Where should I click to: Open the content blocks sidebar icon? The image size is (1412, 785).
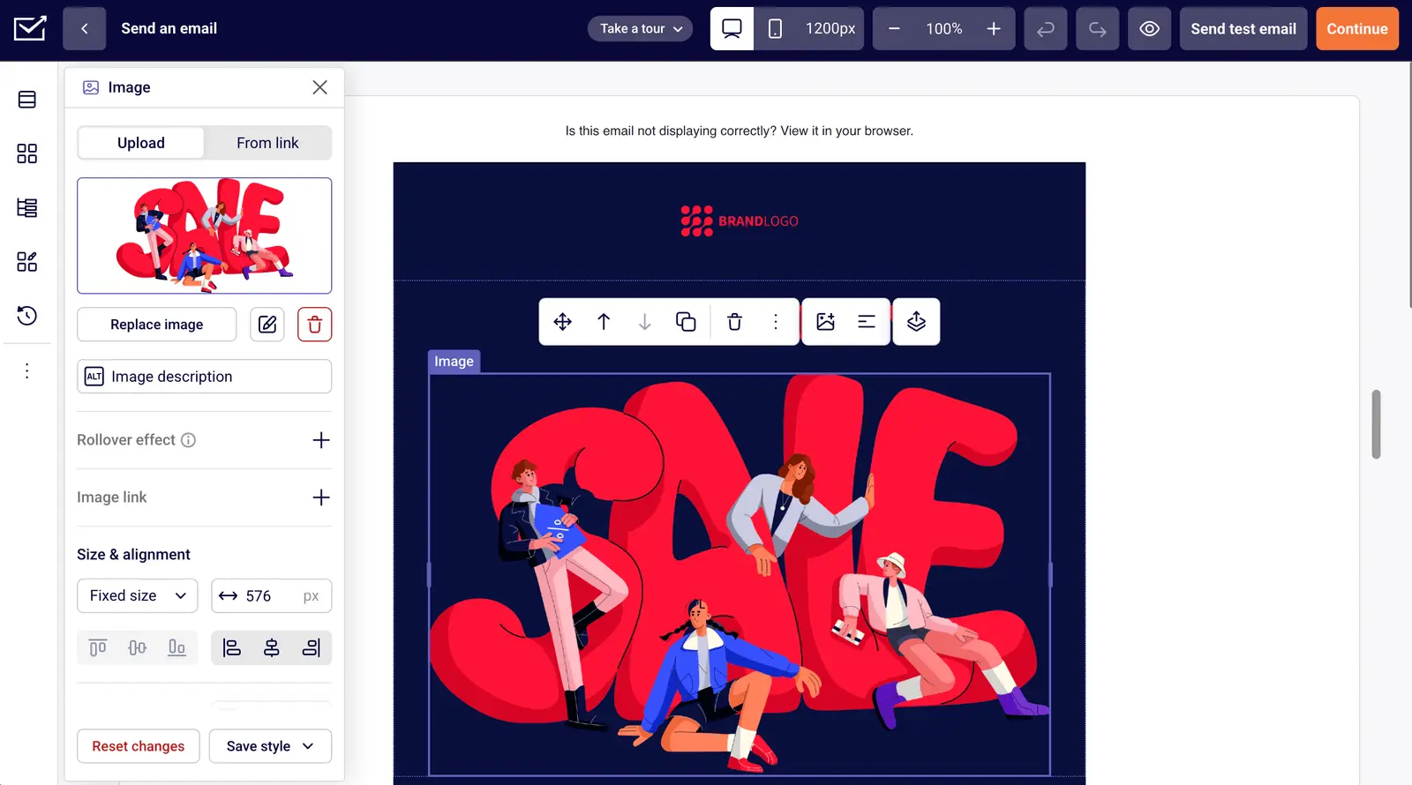pyautogui.click(x=27, y=100)
